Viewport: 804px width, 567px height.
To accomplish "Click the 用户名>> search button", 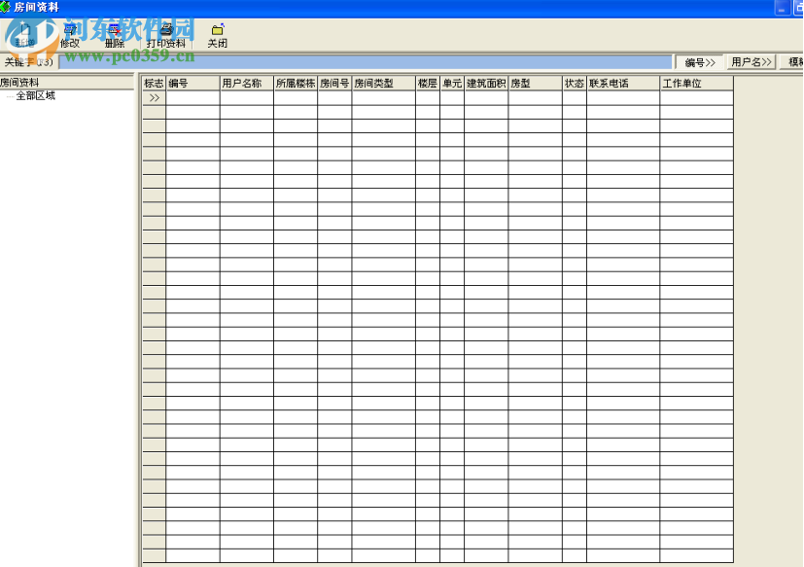I will tap(752, 62).
